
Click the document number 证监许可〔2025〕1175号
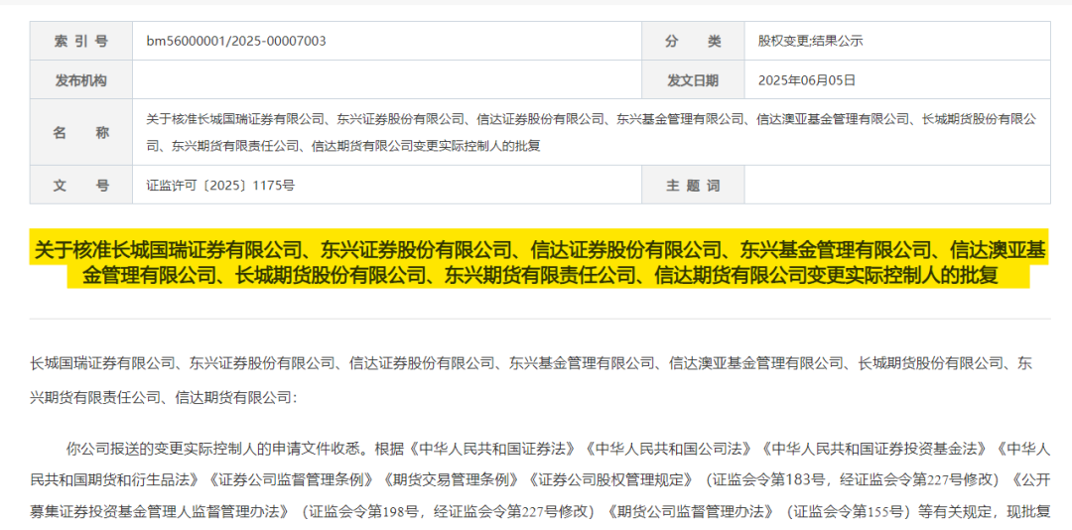[220, 185]
